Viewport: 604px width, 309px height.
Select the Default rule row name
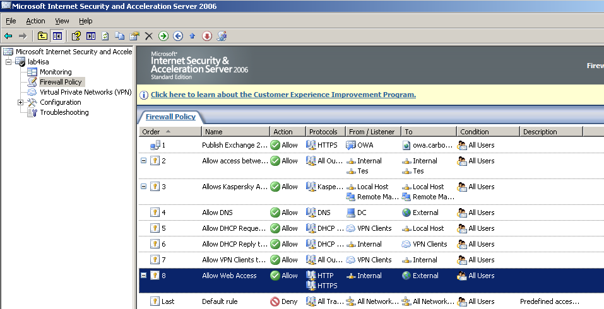tap(220, 301)
